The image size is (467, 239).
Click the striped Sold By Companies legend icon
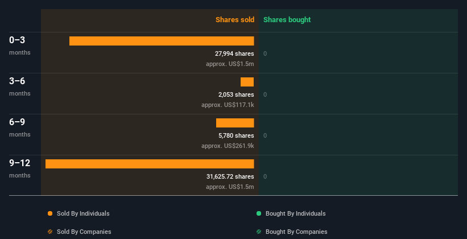[50, 232]
